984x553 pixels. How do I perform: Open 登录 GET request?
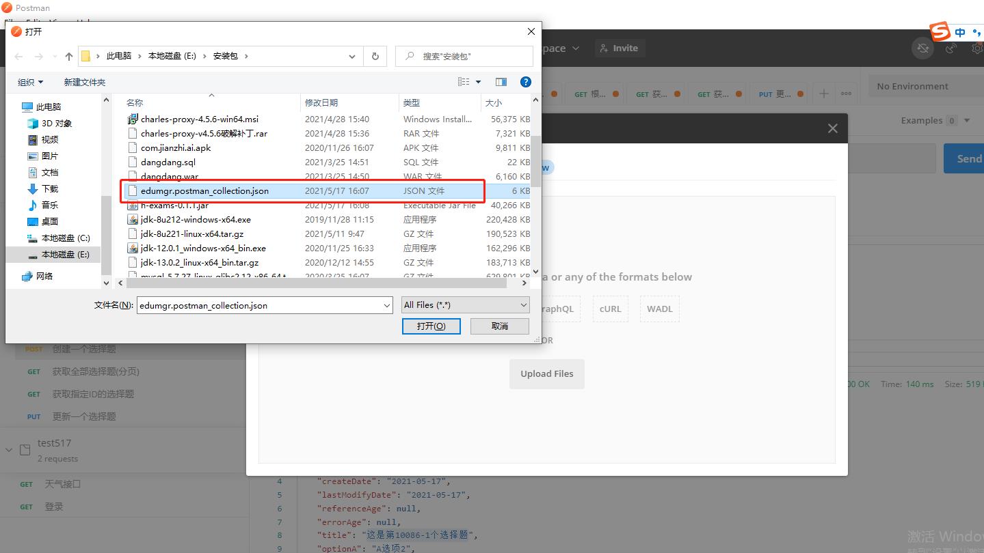[54, 507]
